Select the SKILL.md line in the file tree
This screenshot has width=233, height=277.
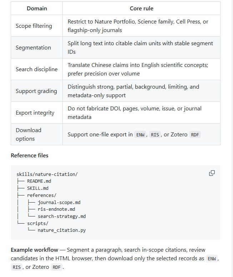point(38,188)
